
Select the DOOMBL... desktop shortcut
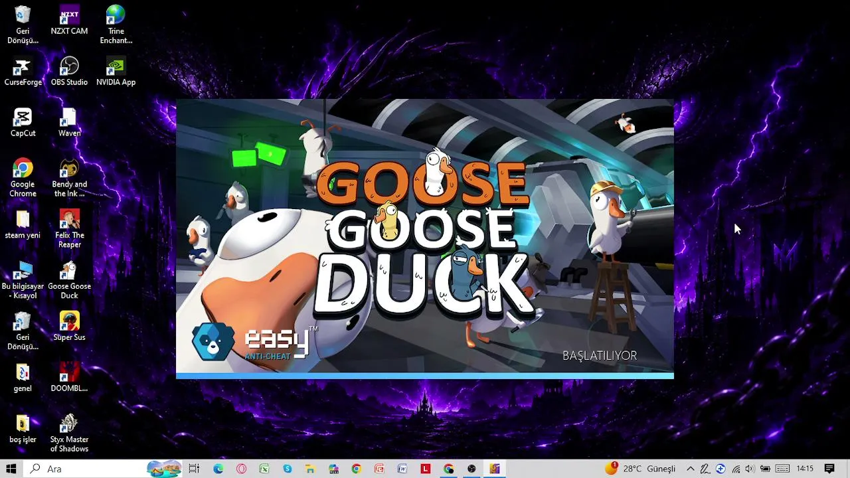(69, 378)
